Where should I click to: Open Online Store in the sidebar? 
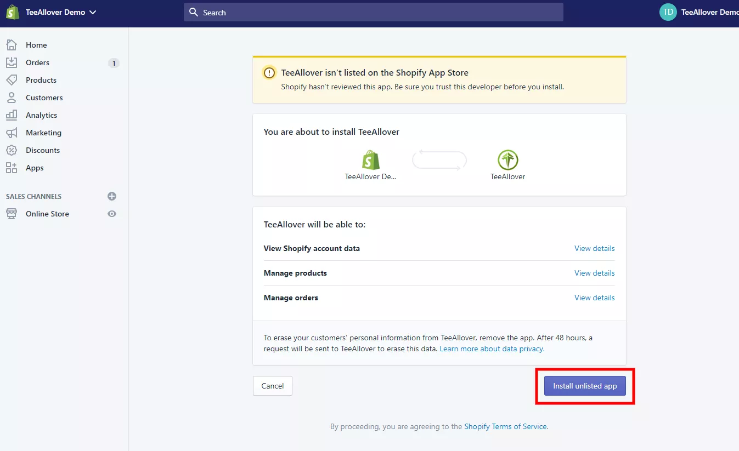[x=47, y=214]
